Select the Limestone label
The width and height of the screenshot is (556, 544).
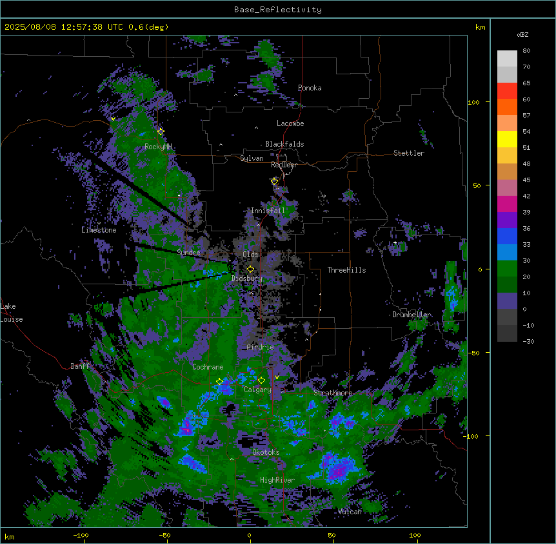coord(99,230)
